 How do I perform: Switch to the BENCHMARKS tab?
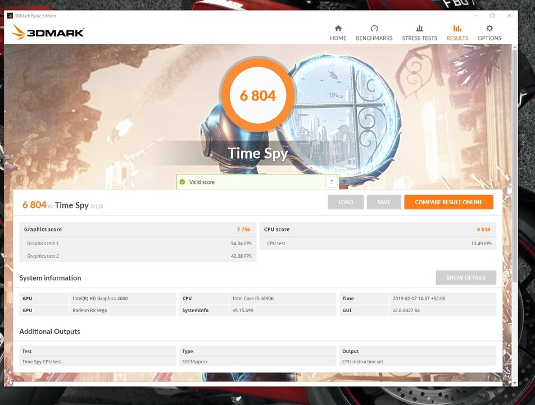374,33
